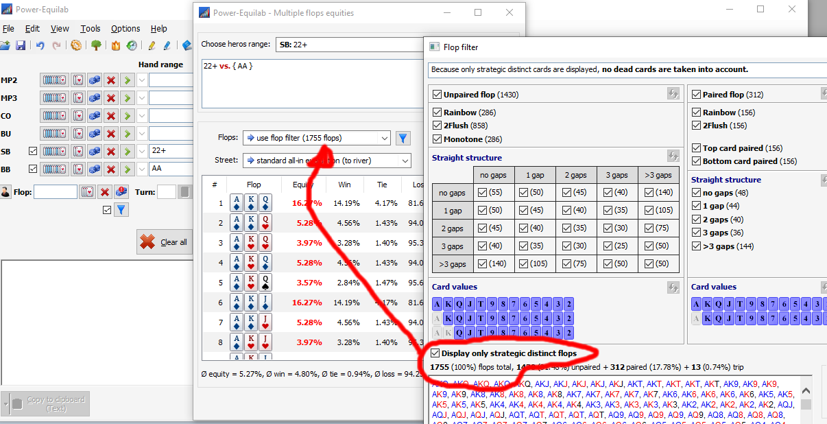Click random dice icon for BB
Screen dimensions: 827x424
click(x=95, y=169)
